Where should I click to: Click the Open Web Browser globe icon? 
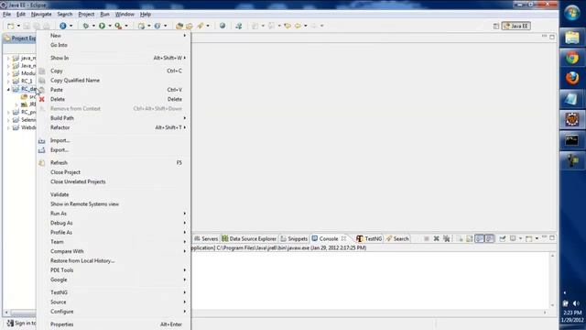(x=222, y=26)
